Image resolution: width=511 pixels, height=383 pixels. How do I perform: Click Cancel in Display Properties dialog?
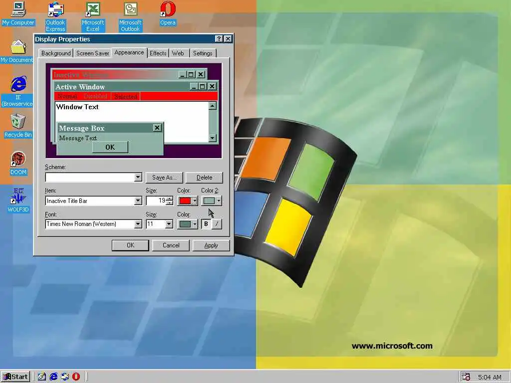171,245
